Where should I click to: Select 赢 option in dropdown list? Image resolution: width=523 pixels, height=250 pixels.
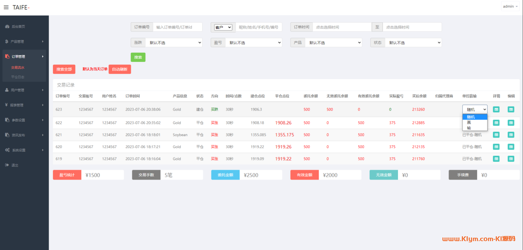[475, 122]
